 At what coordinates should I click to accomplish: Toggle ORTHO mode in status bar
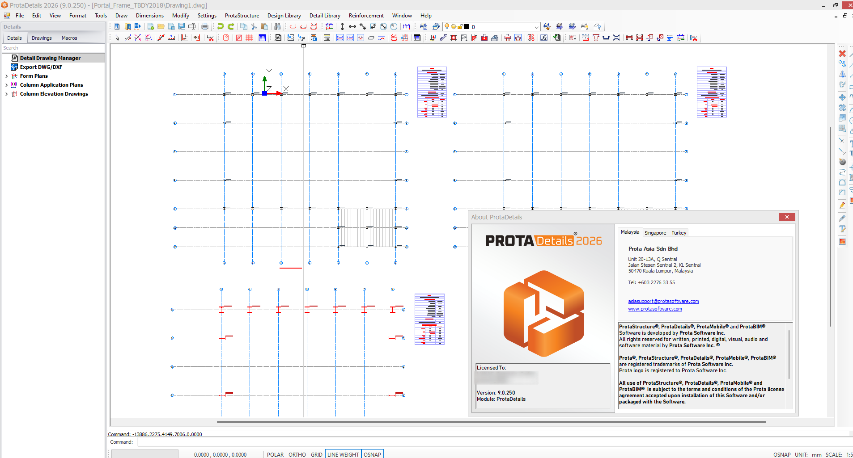[x=297, y=454]
